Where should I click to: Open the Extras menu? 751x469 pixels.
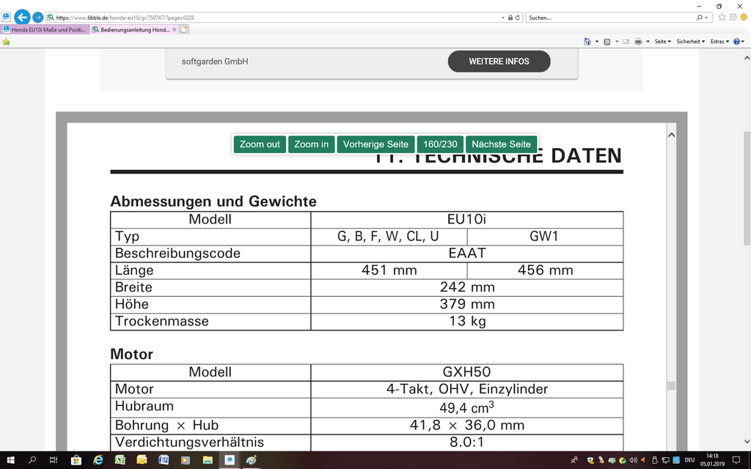719,42
